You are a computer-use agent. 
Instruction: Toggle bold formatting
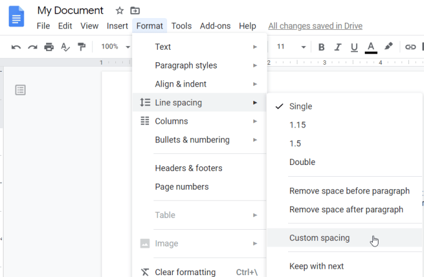coord(322,47)
